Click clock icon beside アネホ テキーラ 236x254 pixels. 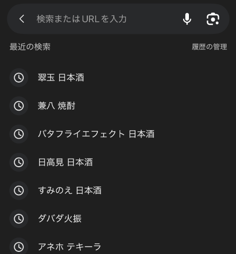(x=19, y=247)
